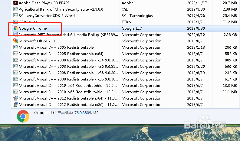This screenshot has width=240, height=141.
Task: Click the Visual C++ 2005 Redistributable (280 KB) icon
Action: pyautogui.click(x=16, y=47)
